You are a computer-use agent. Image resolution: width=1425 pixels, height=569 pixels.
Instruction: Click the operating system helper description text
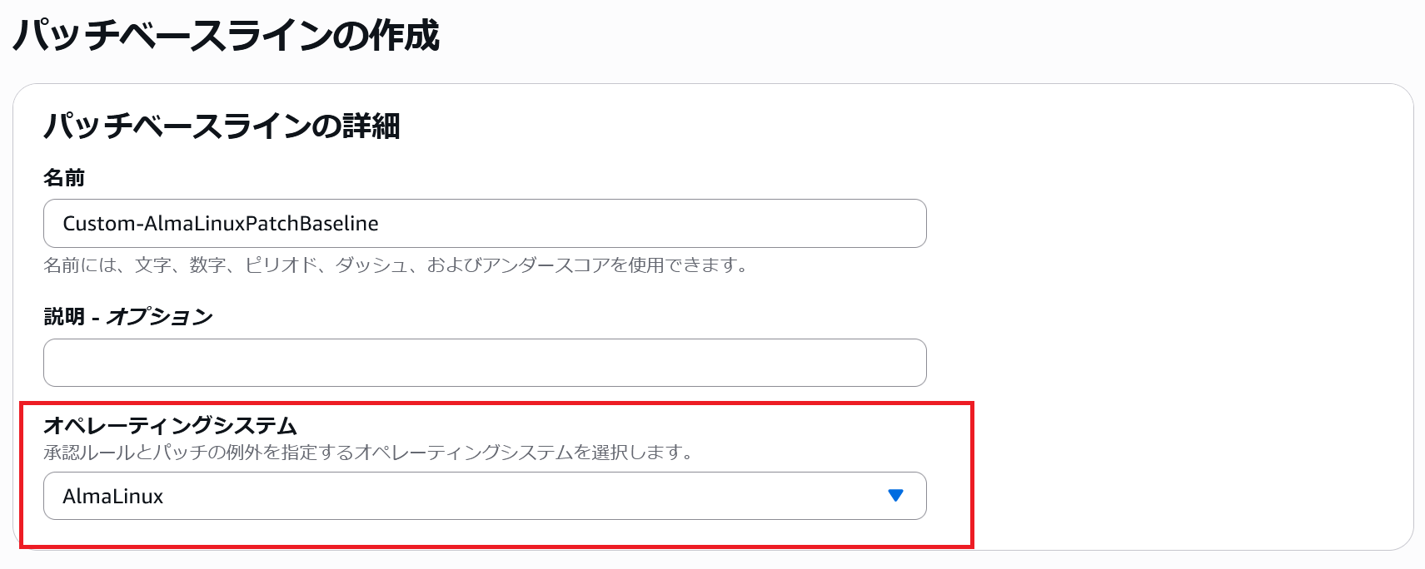[x=368, y=453]
